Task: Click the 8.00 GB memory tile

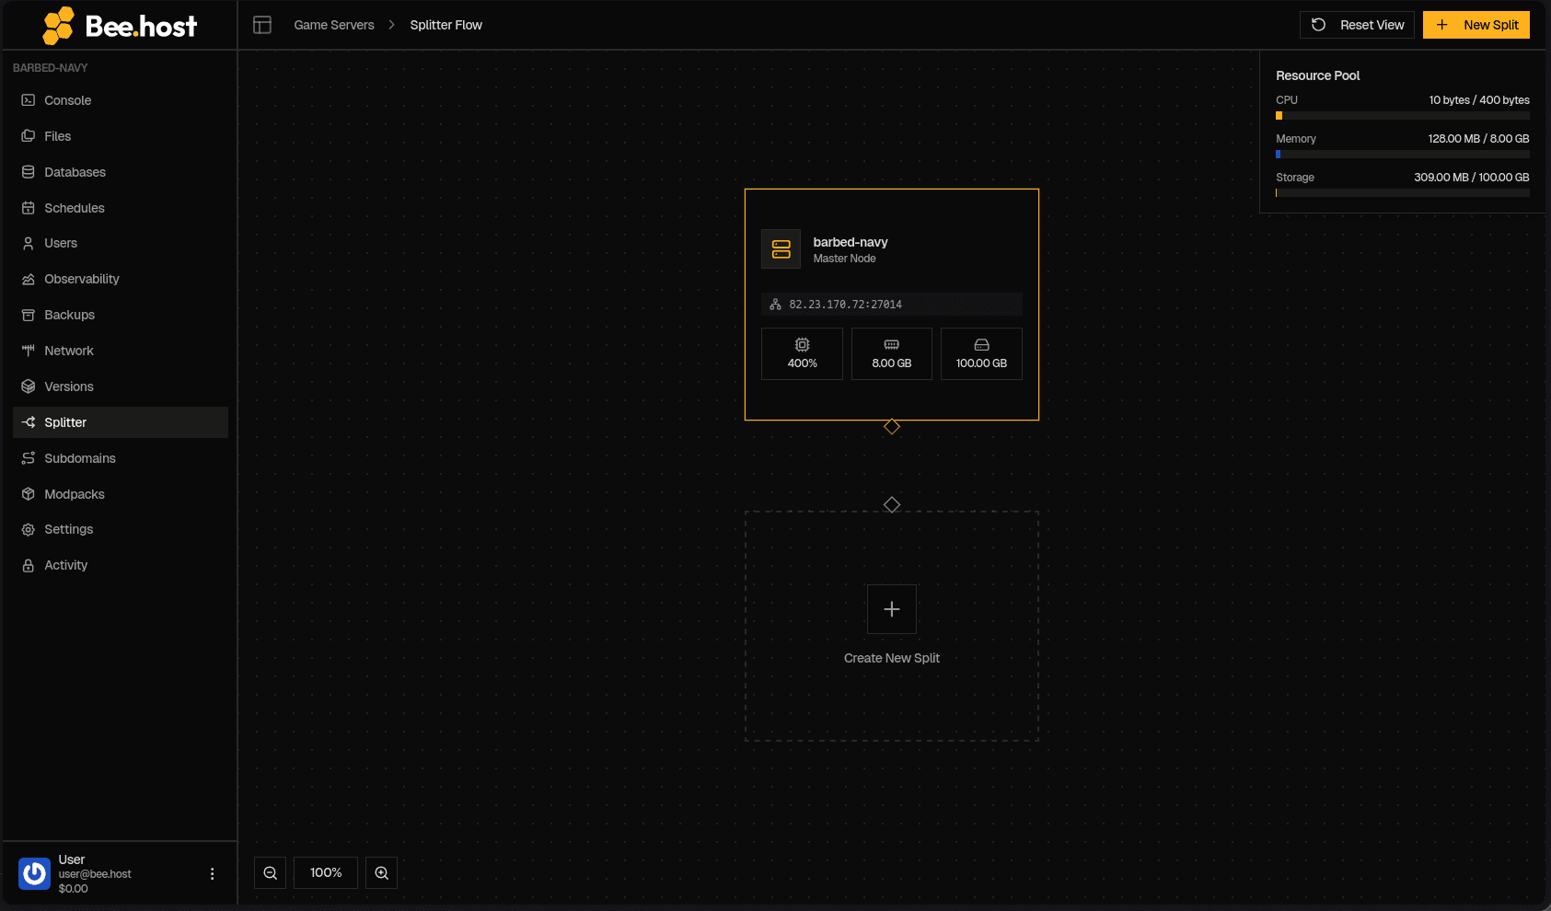Action: coord(892,353)
